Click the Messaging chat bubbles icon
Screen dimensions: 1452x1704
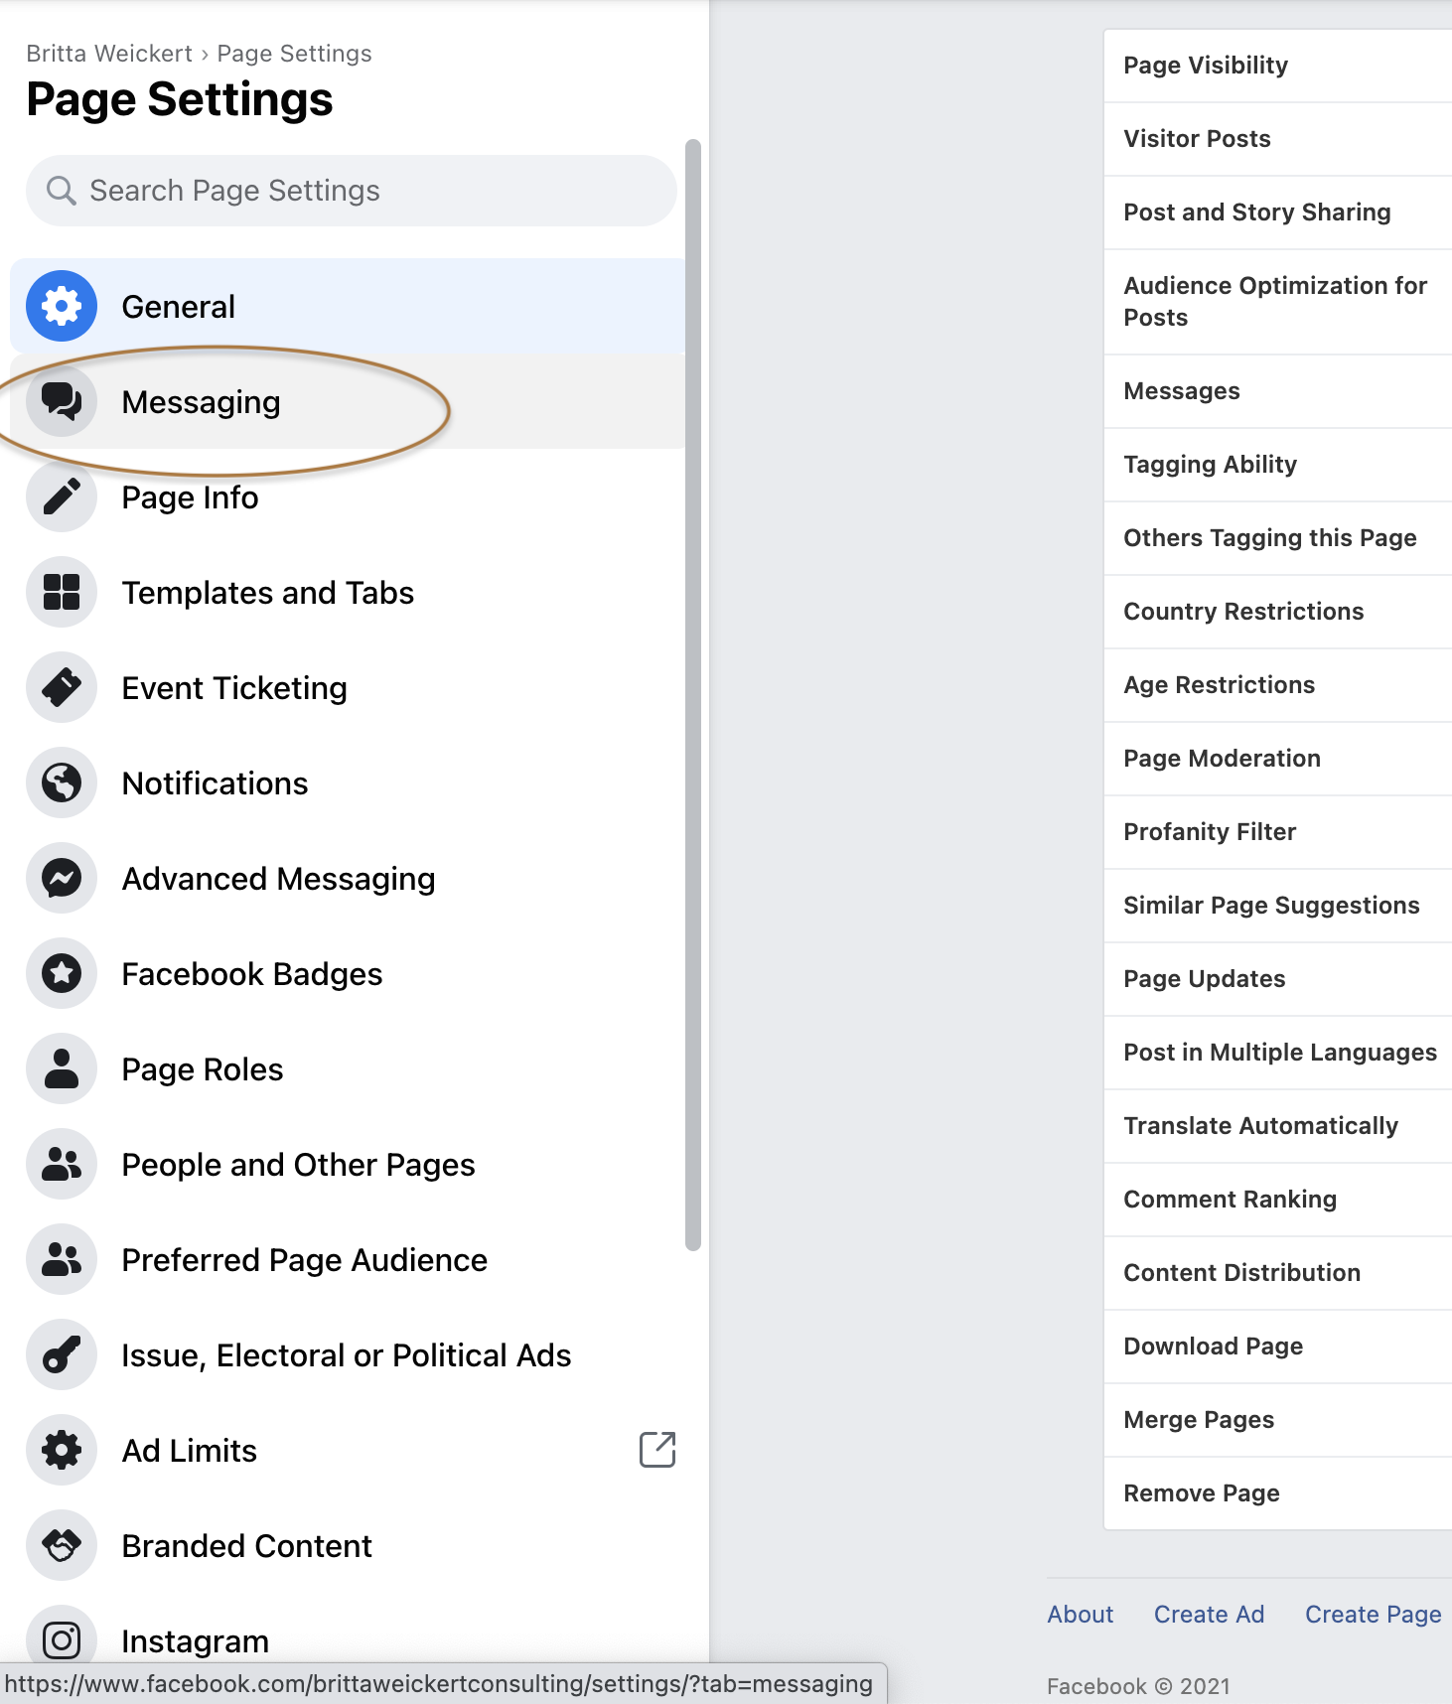(62, 401)
